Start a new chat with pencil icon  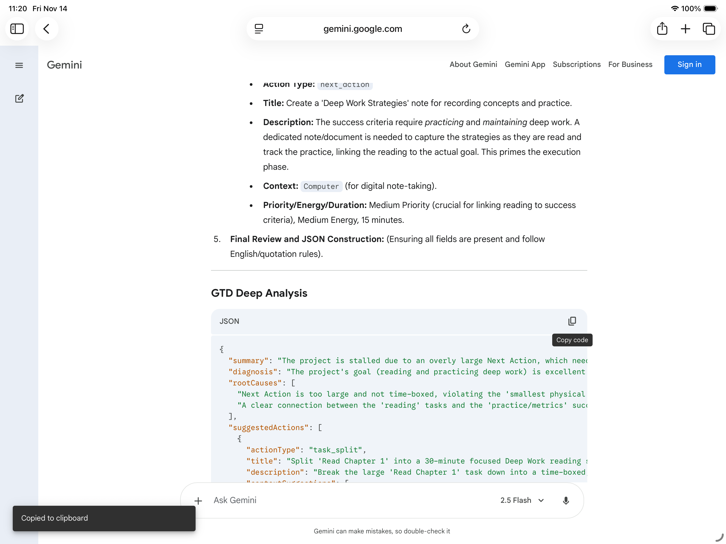pyautogui.click(x=19, y=99)
